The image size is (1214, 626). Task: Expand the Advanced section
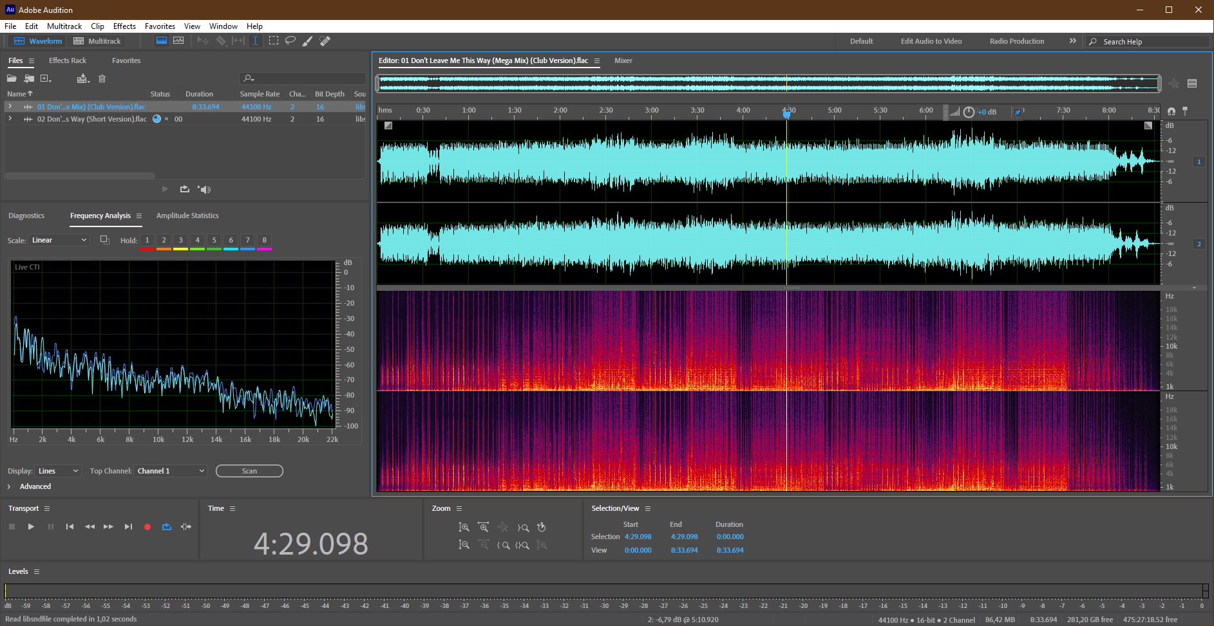pos(9,486)
